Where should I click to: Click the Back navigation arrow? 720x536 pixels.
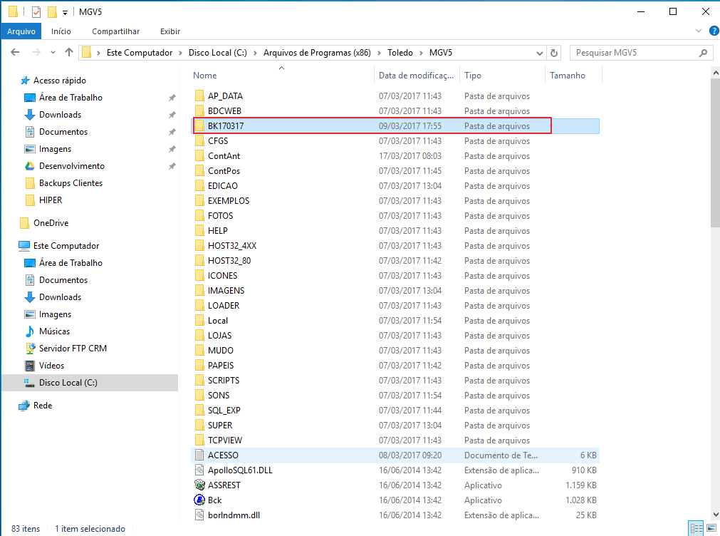click(14, 53)
